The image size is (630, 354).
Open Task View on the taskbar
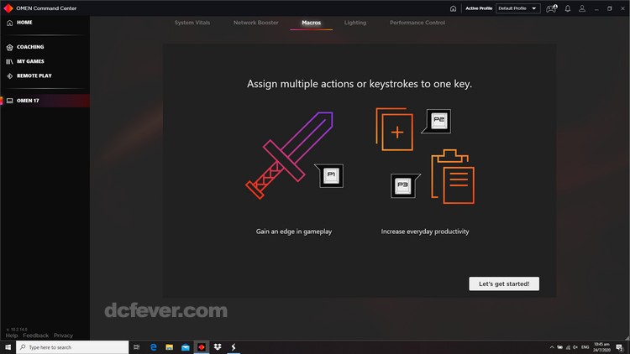click(137, 347)
